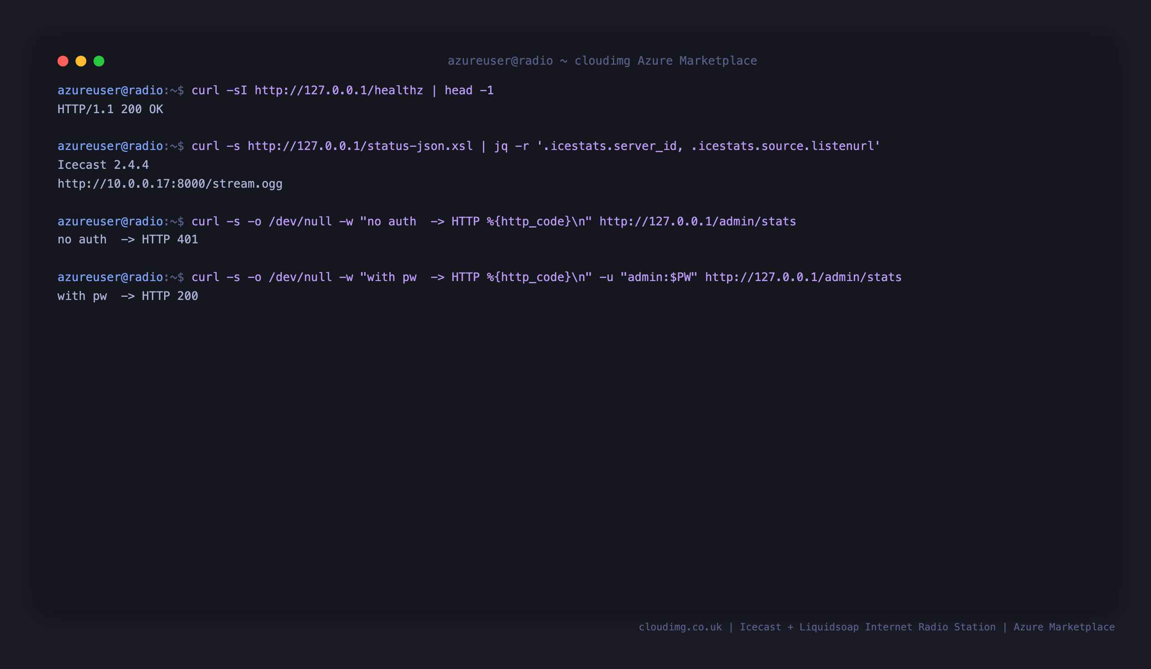The width and height of the screenshot is (1151, 669).
Task: Click the 'no auth -> HTTP 401' output
Action: coord(128,239)
